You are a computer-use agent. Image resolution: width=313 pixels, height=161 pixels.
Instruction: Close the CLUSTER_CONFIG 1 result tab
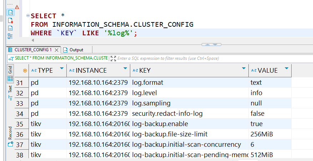(57, 50)
